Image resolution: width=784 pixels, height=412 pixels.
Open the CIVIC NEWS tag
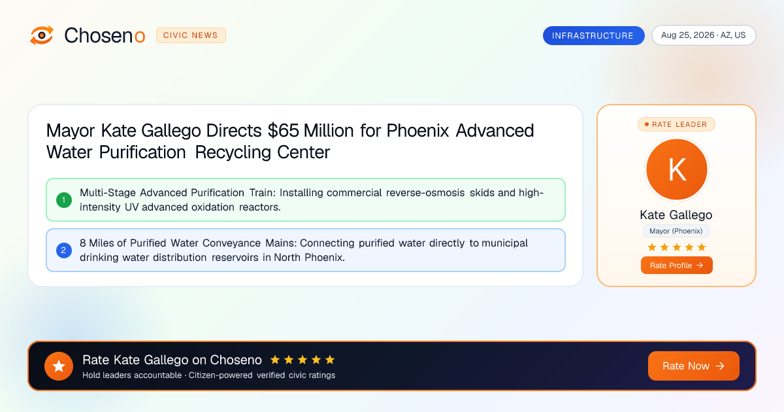coord(191,35)
